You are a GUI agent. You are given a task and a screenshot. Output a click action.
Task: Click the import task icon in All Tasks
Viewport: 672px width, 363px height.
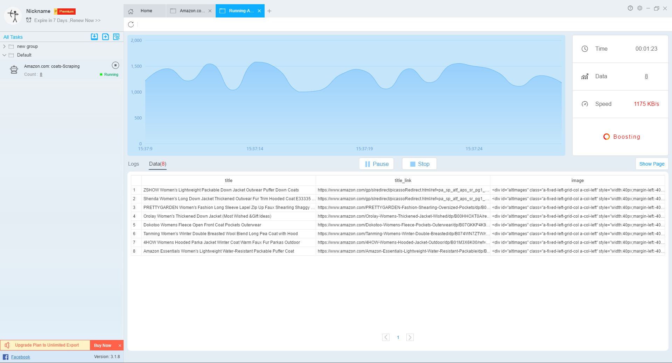point(94,37)
